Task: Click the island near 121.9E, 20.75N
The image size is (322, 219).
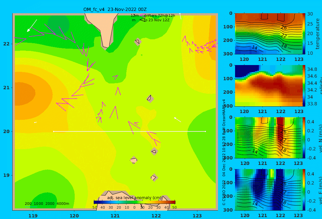Action: click(150, 99)
